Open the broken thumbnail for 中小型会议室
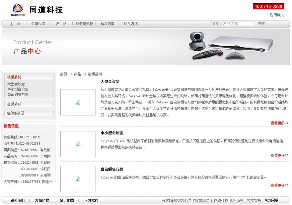The image size is (292, 205). pos(78,144)
